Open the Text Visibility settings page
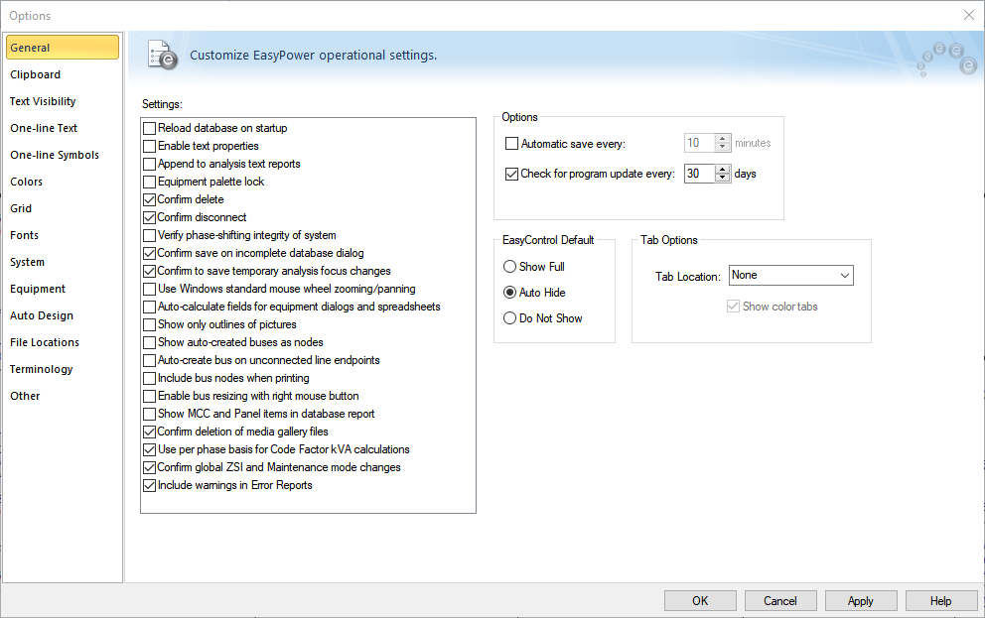Image resolution: width=985 pixels, height=618 pixels. tap(43, 101)
